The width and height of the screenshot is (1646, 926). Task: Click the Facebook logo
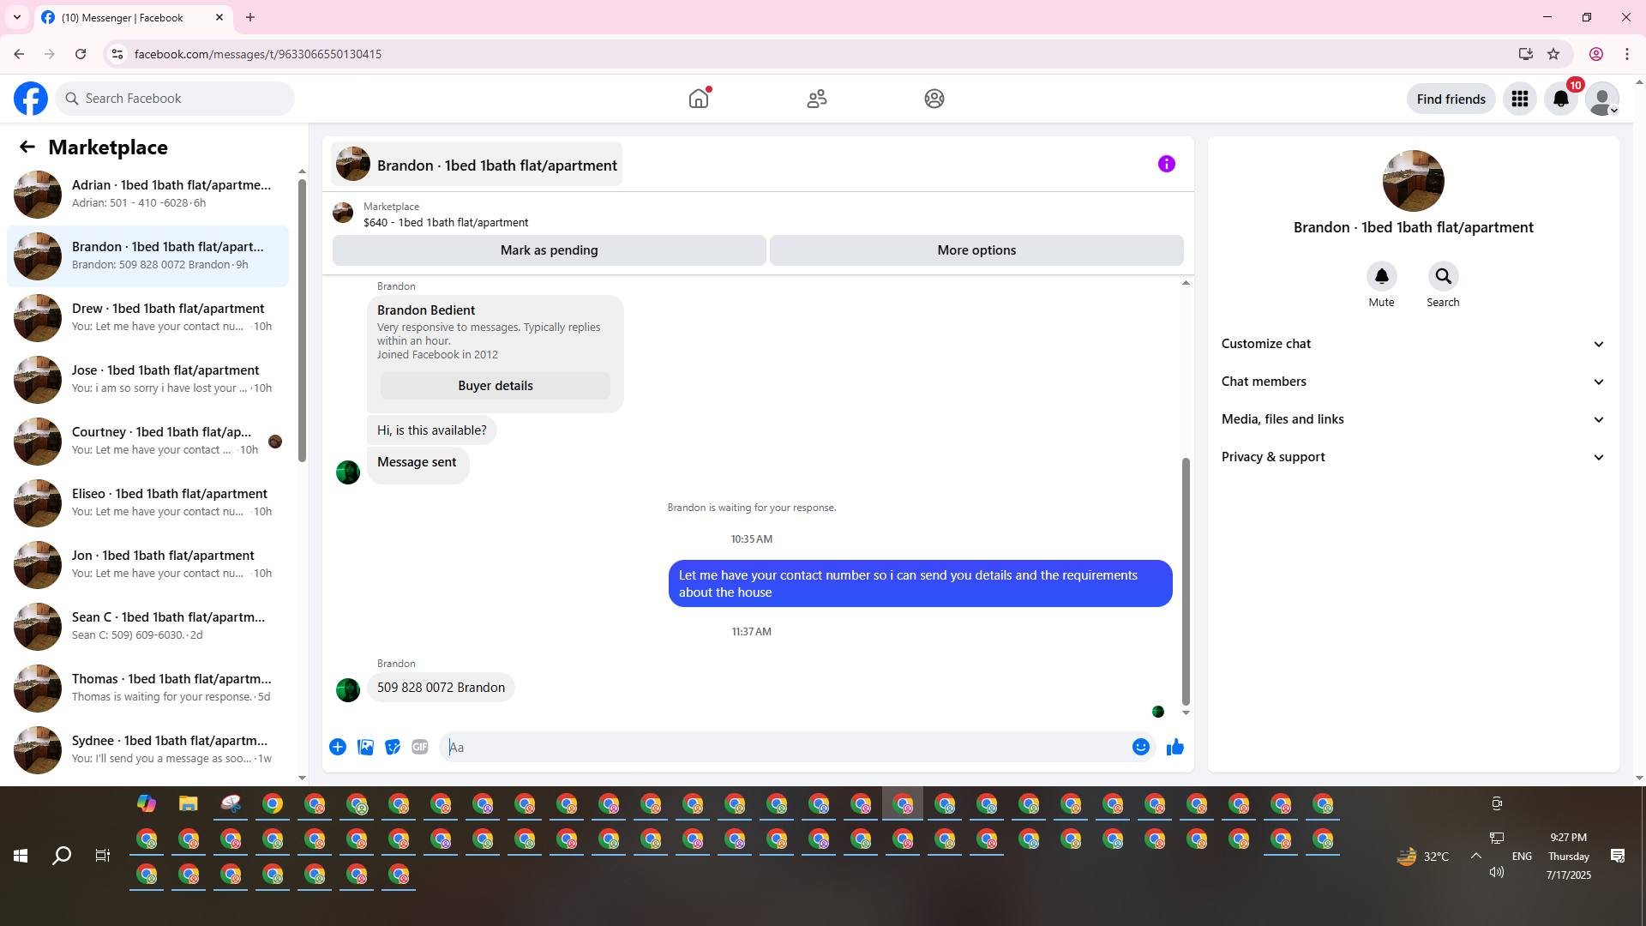point(31,99)
